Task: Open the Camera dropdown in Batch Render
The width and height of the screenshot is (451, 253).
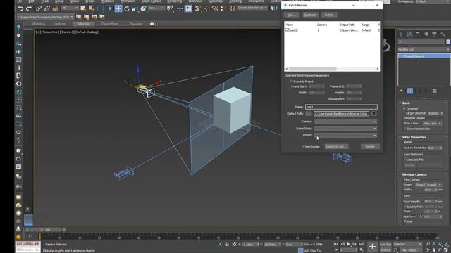Action: pos(345,122)
